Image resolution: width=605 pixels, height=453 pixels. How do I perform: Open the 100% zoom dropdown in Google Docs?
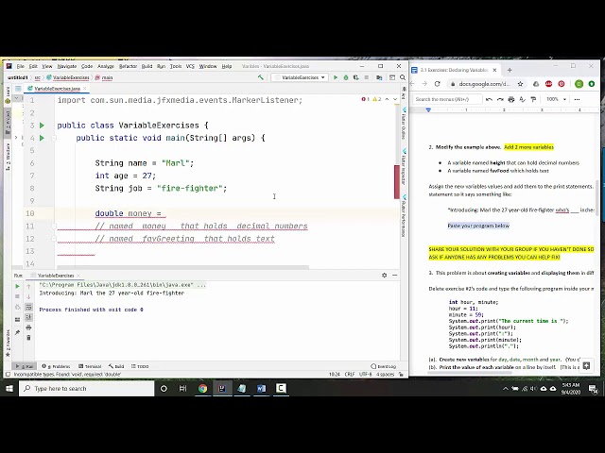tap(556, 99)
